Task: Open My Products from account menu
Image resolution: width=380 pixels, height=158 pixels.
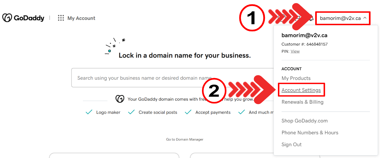Action: click(296, 78)
